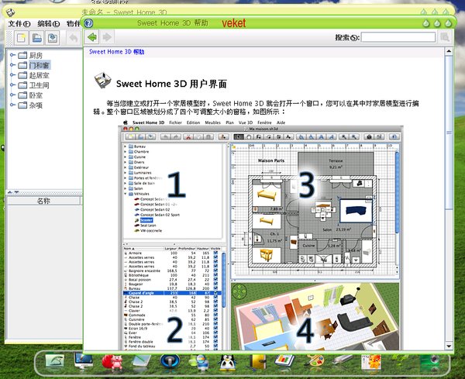Launch the bar chart document dock icon
Image resolution: width=465 pixels, height=379 pixels.
point(284,362)
